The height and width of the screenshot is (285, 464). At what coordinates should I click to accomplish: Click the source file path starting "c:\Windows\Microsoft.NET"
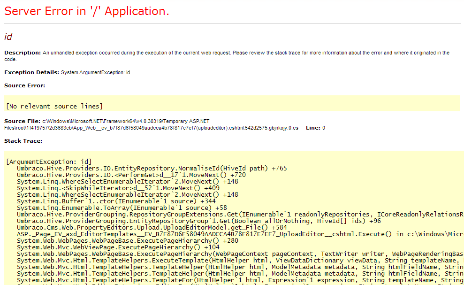(151, 125)
